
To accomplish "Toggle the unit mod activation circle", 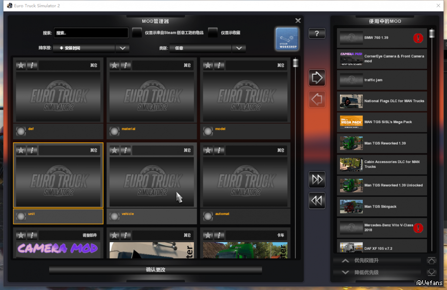I will (x=21, y=216).
